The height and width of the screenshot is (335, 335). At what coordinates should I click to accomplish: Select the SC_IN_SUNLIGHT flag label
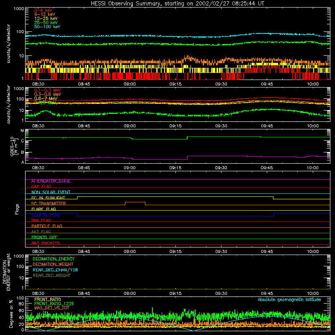tap(48, 198)
